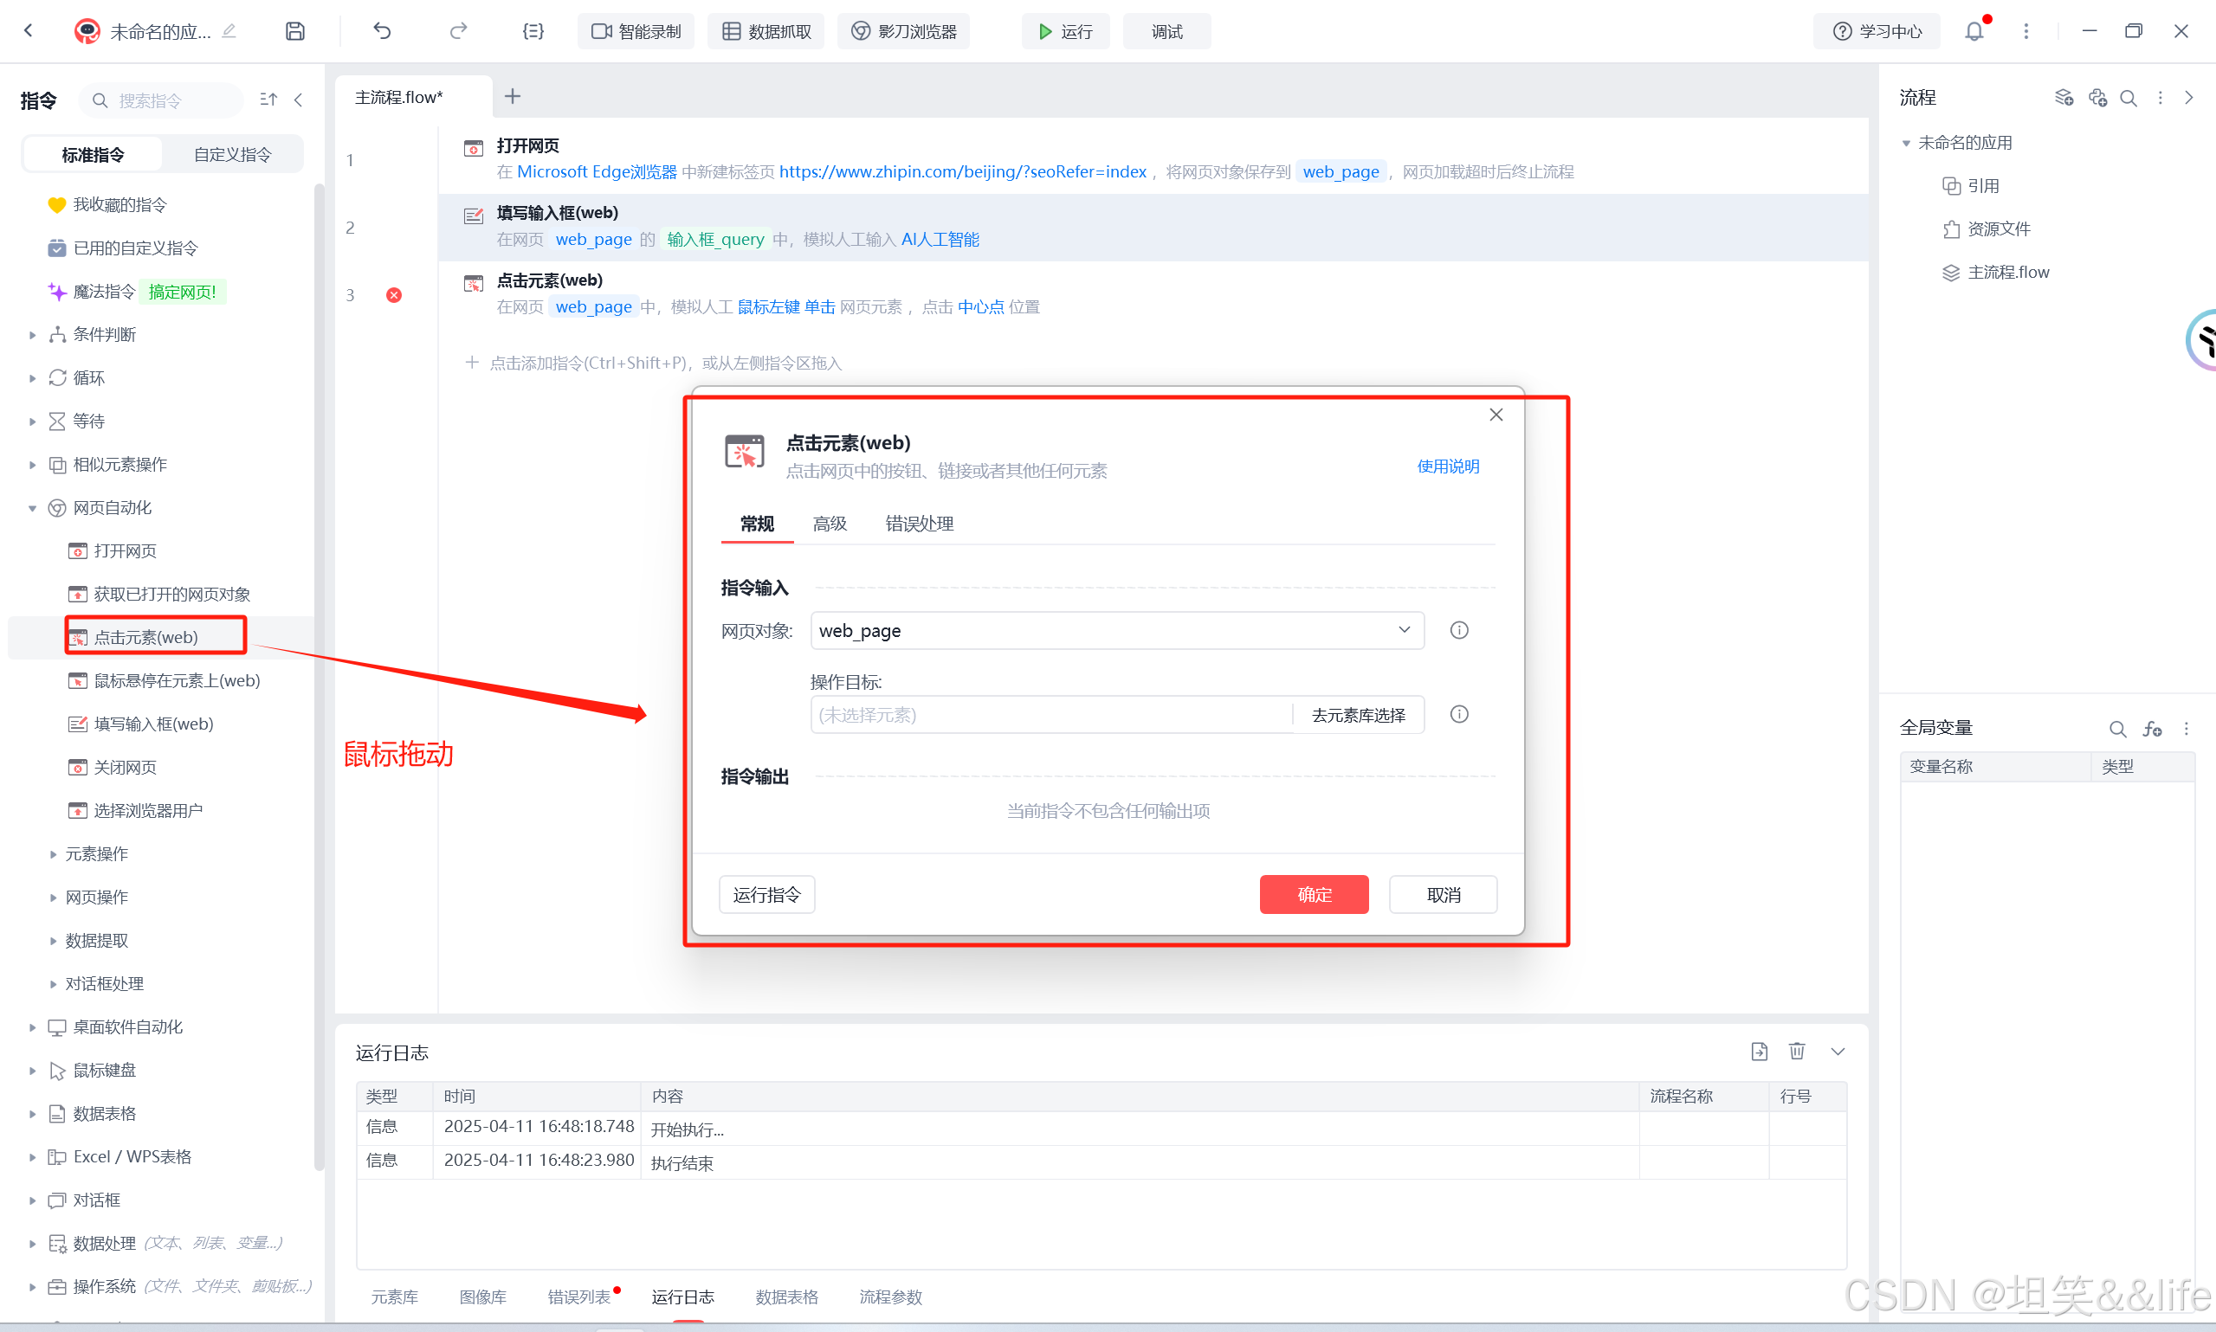
Task: Click info icon next to 网页对象 field
Action: click(x=1459, y=630)
